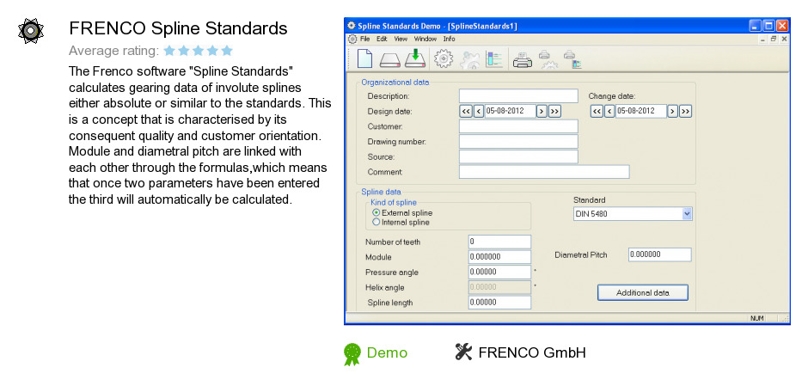Select Internal spline option
The width and height of the screenshot is (808, 392).
(401, 222)
